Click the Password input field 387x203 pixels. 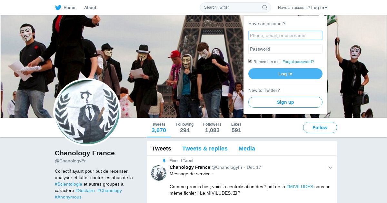(x=285, y=49)
